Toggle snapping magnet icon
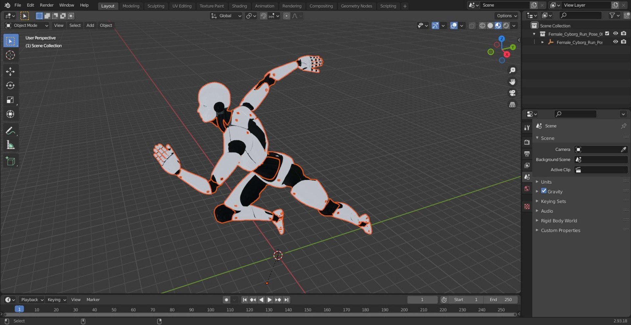Viewport: 631px width, 325px height. pyautogui.click(x=263, y=16)
